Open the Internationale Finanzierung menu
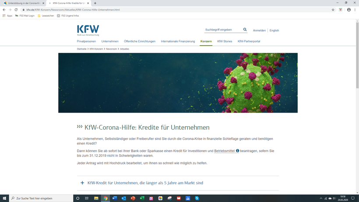Image resolution: width=359 pixels, height=202 pixels. [178, 42]
